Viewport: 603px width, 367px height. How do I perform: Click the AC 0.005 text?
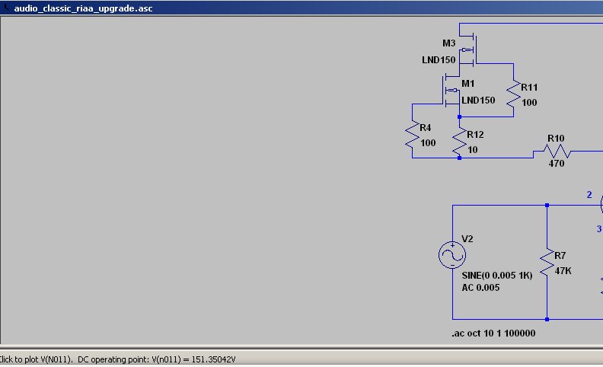[x=480, y=288]
